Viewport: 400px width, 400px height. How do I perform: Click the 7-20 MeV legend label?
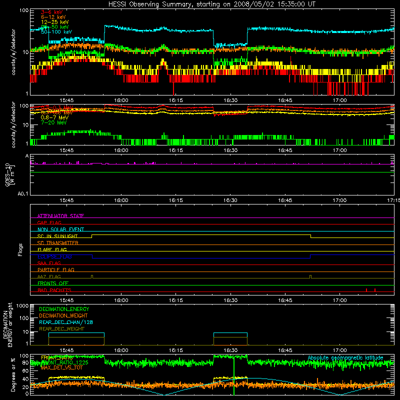coord(53,122)
